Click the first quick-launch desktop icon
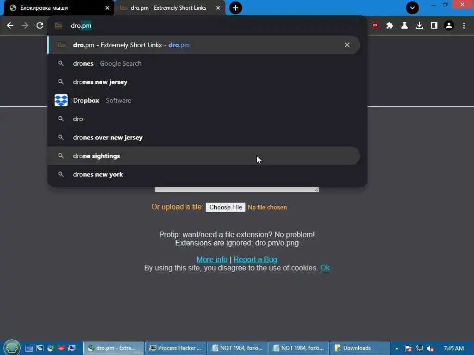Screen dimensions: 474x355 point(29,349)
